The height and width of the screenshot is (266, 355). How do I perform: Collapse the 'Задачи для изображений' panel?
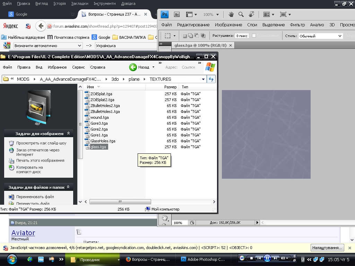[x=68, y=133]
